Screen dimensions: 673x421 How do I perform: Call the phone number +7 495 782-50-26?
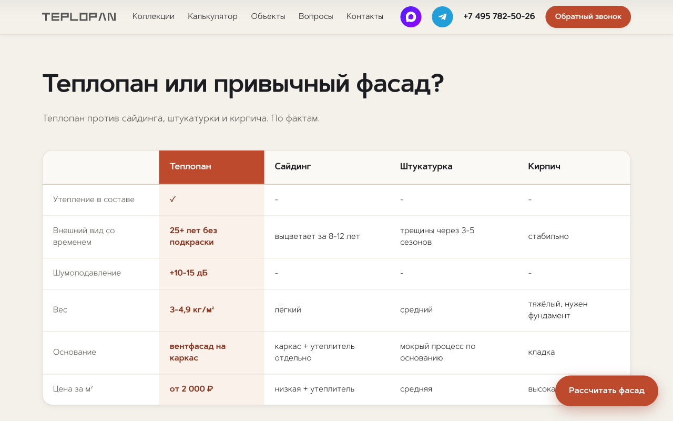[x=499, y=16]
